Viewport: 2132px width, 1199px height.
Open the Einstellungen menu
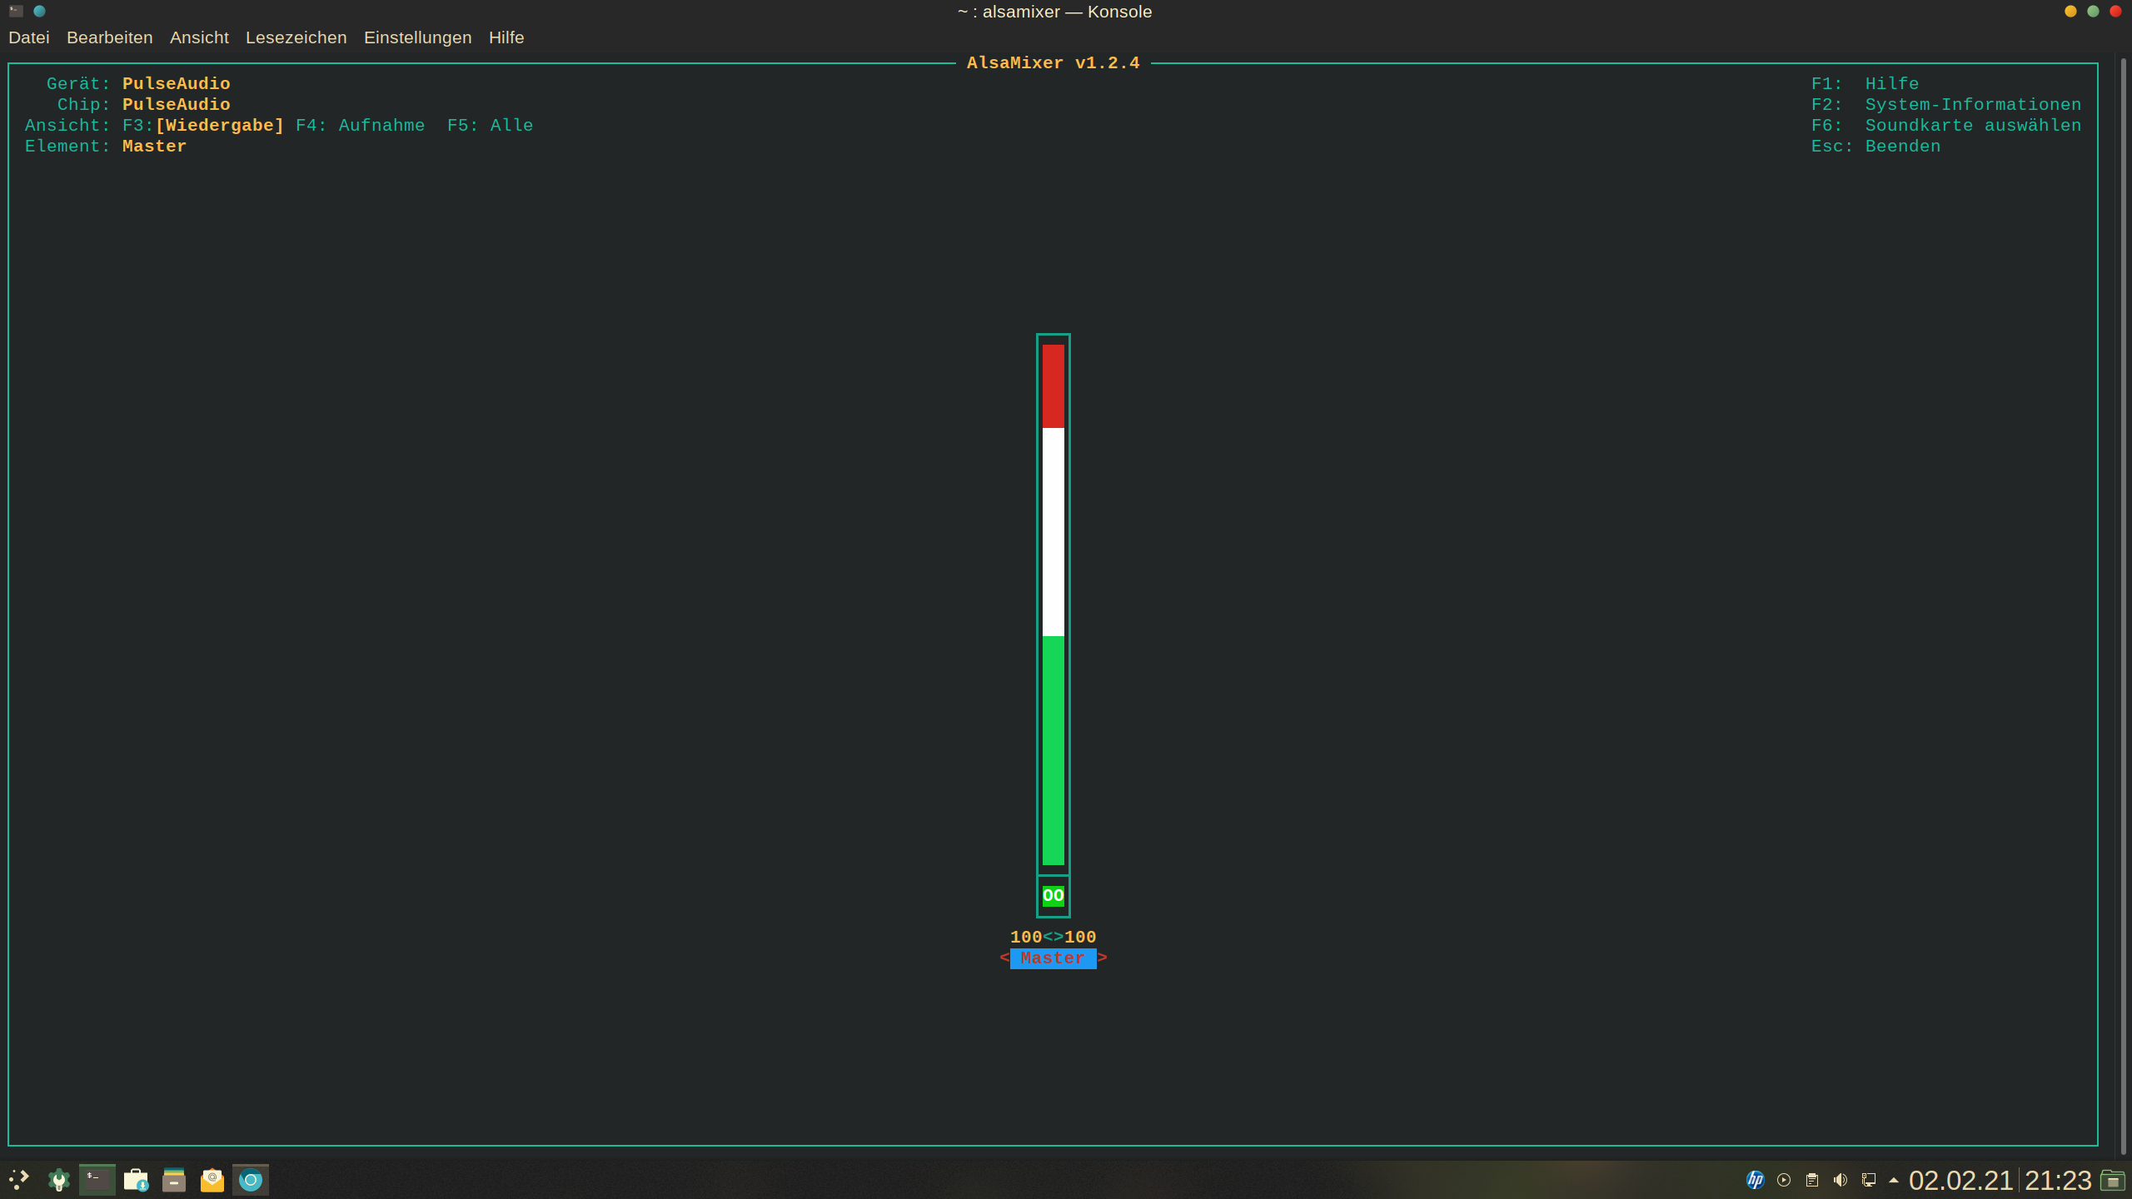[417, 37]
